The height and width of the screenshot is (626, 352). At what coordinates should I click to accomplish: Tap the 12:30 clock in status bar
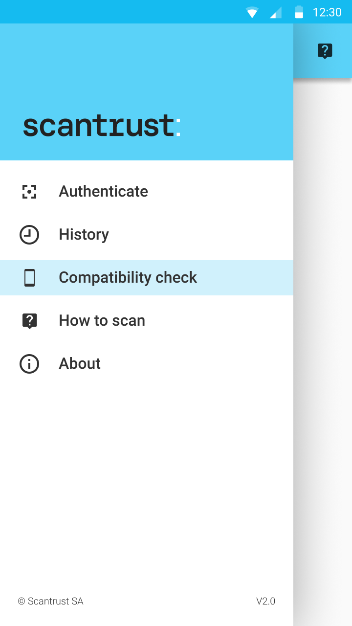327,12
